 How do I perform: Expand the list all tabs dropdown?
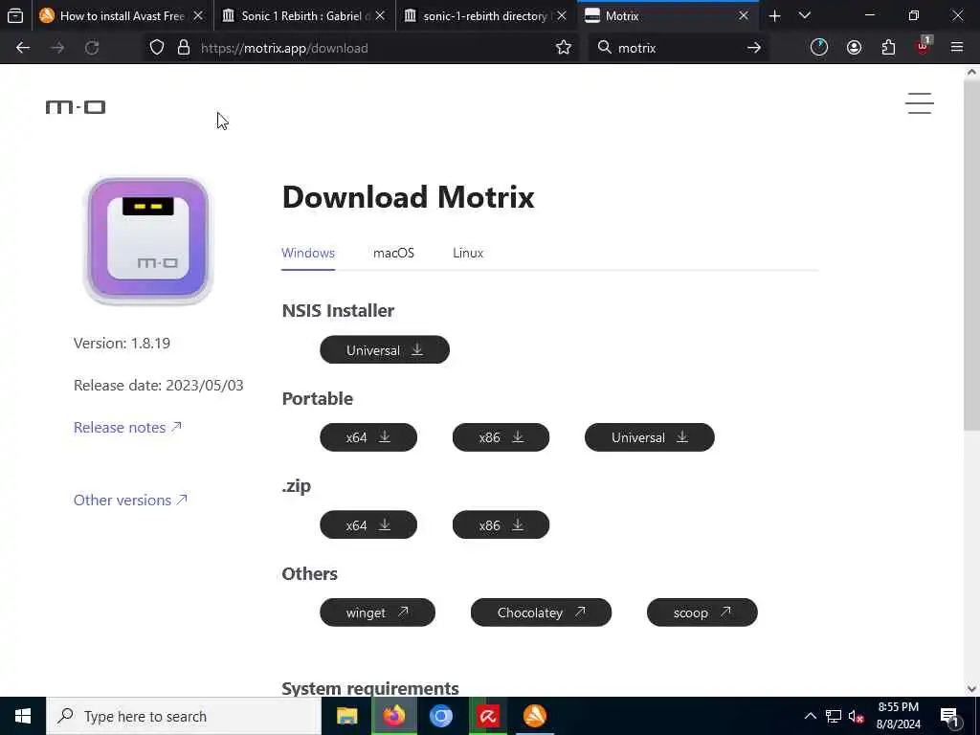click(x=805, y=15)
